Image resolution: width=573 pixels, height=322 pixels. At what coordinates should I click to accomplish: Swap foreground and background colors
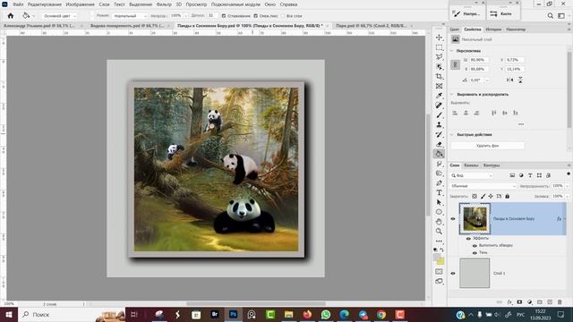(x=441, y=250)
